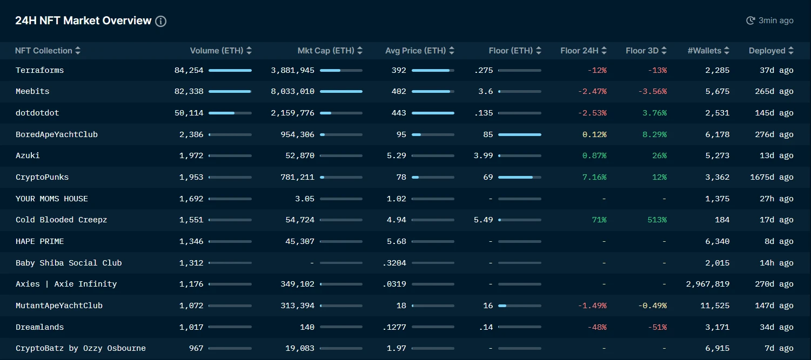Viewport: 811px width, 360px height.
Task: Click the 24H NFT Market Overview title
Action: coord(83,21)
